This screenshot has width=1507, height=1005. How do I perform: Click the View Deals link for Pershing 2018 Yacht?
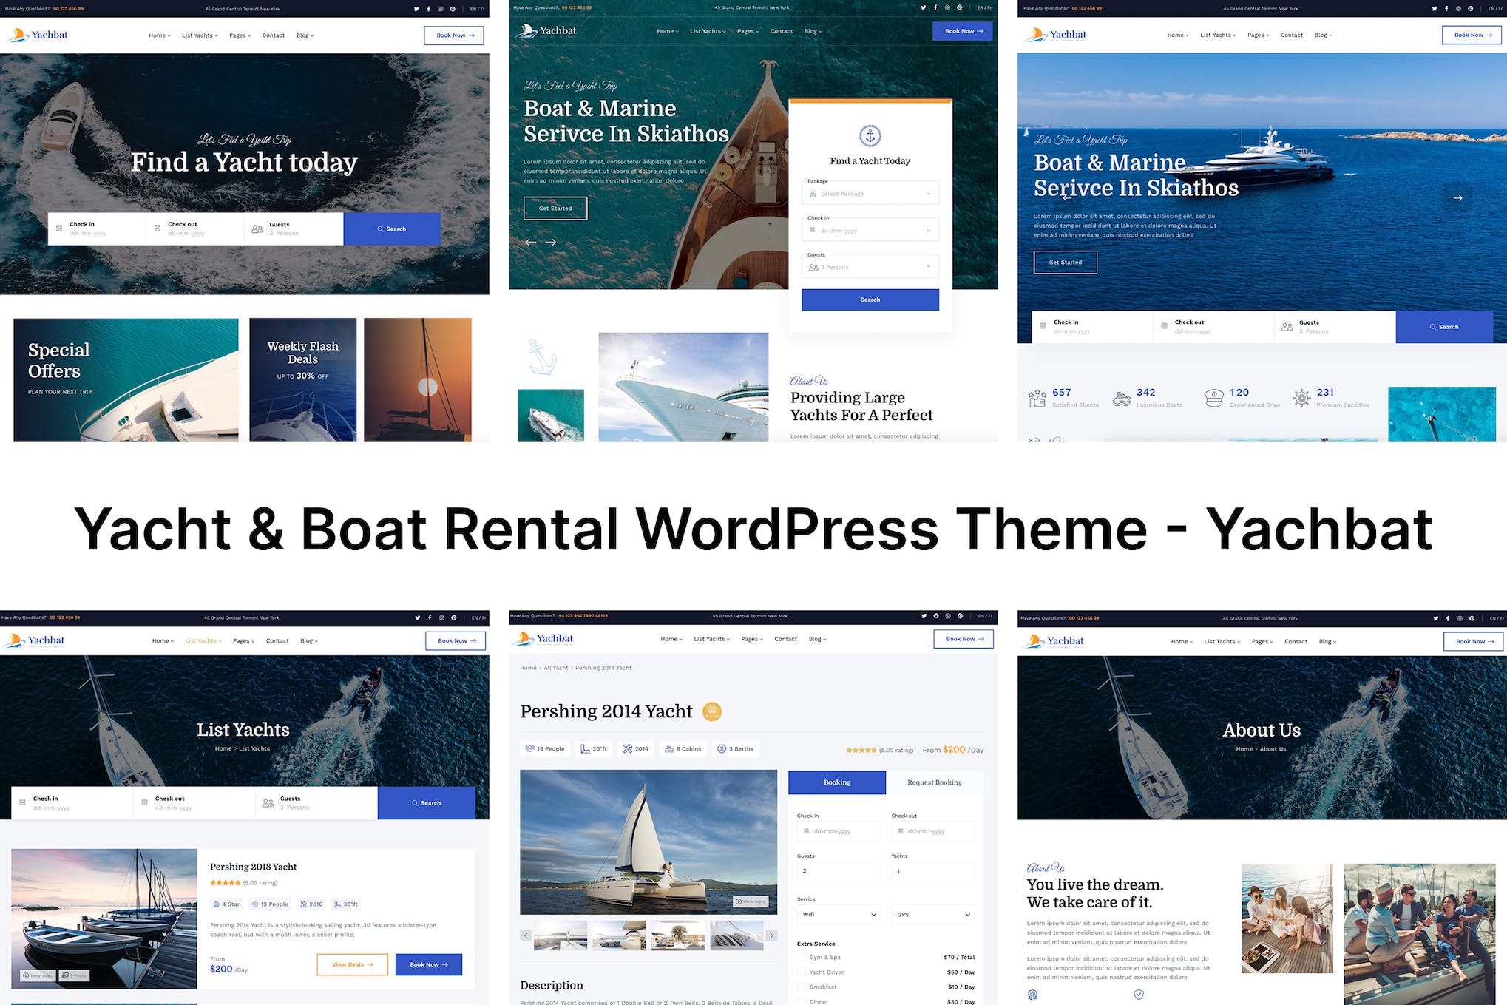pyautogui.click(x=353, y=964)
